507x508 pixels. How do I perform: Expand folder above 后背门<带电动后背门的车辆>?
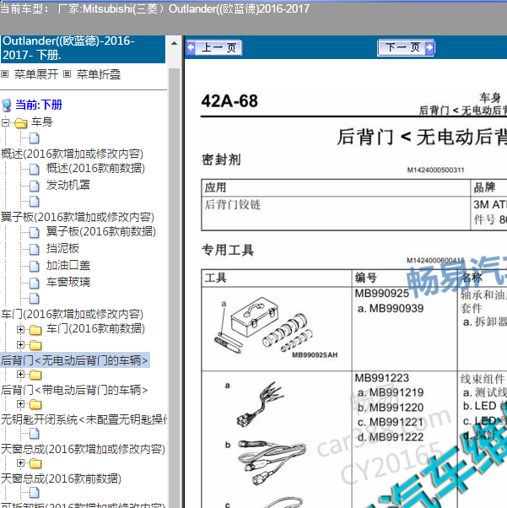click(21, 375)
